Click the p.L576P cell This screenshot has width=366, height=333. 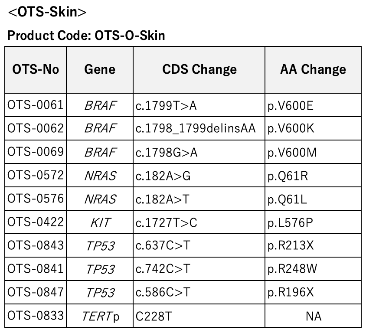[x=313, y=222]
